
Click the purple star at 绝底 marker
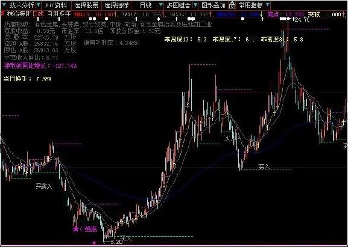pos(75,229)
